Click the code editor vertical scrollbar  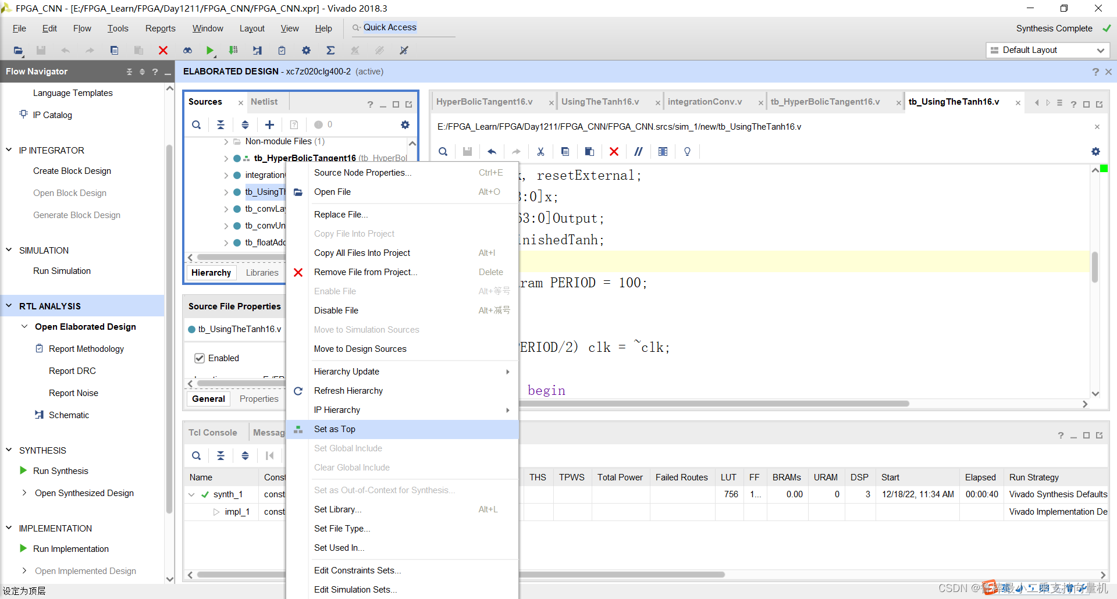tap(1095, 268)
